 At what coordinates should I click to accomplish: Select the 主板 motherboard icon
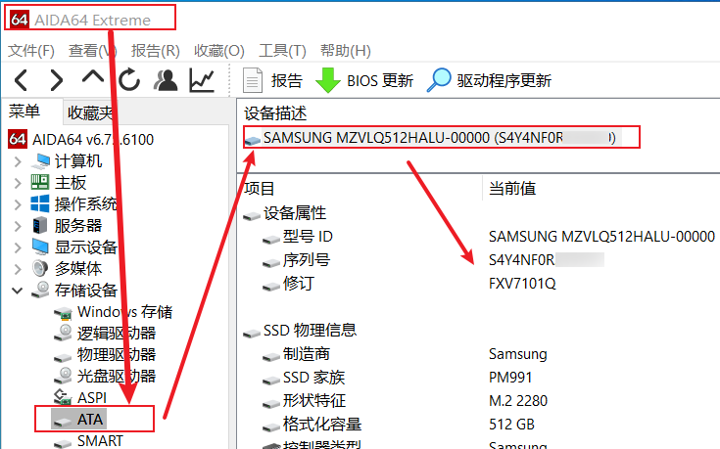[40, 183]
